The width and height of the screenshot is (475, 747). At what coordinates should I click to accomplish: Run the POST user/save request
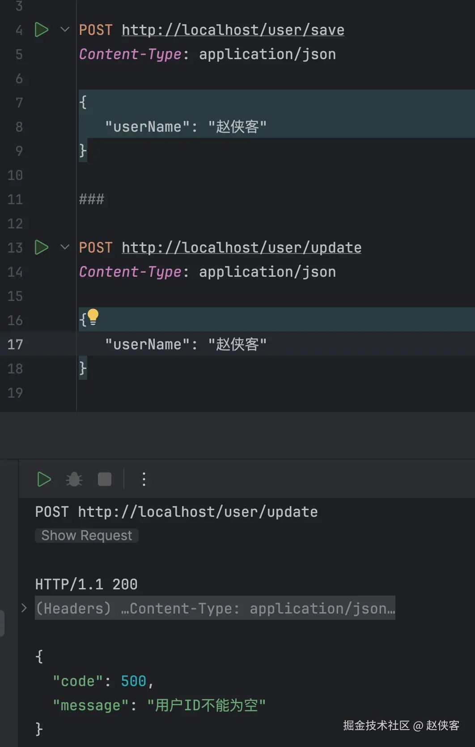pos(42,30)
